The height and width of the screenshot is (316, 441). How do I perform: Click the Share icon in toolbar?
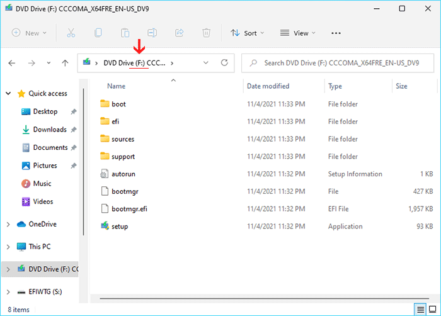[179, 33]
